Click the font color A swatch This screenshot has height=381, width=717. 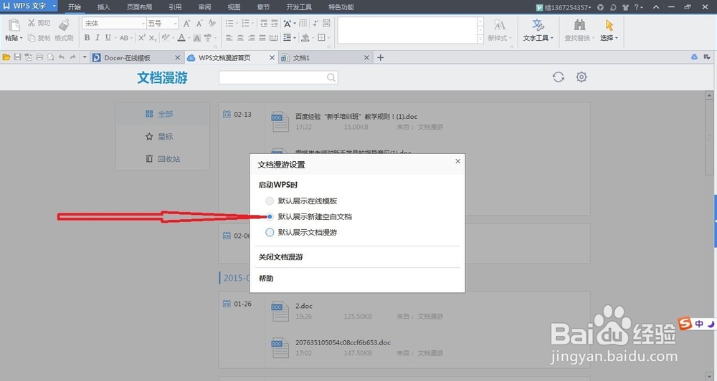pos(181,38)
